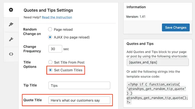Select the Page reload radio option

coord(50,29)
